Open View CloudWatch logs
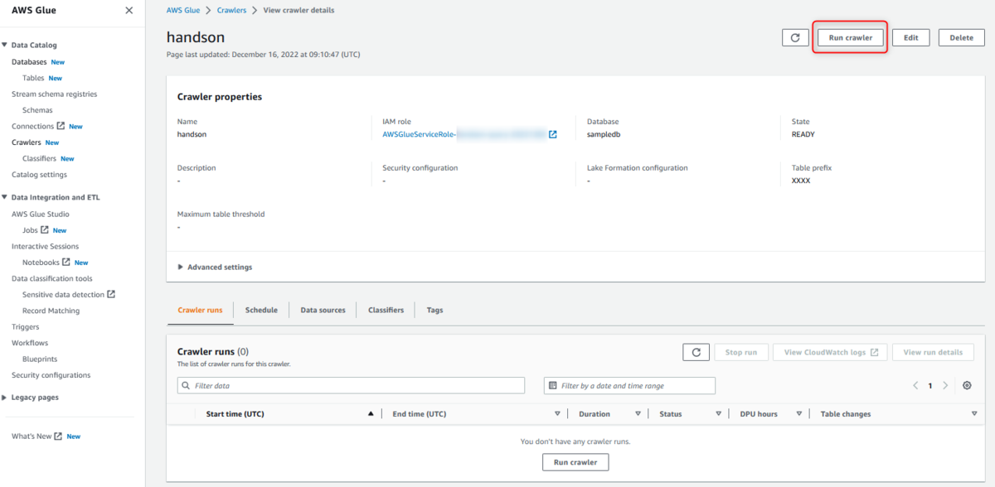 pyautogui.click(x=830, y=352)
